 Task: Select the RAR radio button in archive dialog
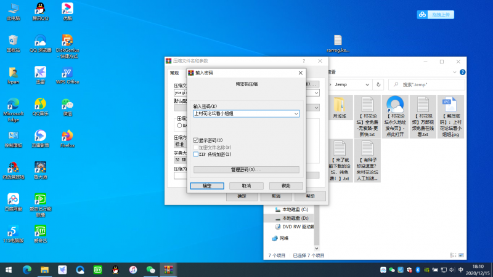pos(179,126)
